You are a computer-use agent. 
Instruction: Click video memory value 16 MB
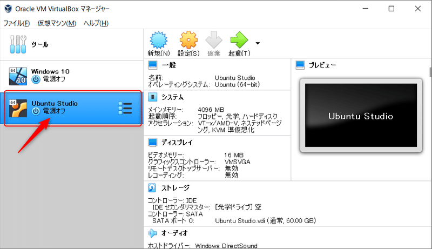click(234, 155)
